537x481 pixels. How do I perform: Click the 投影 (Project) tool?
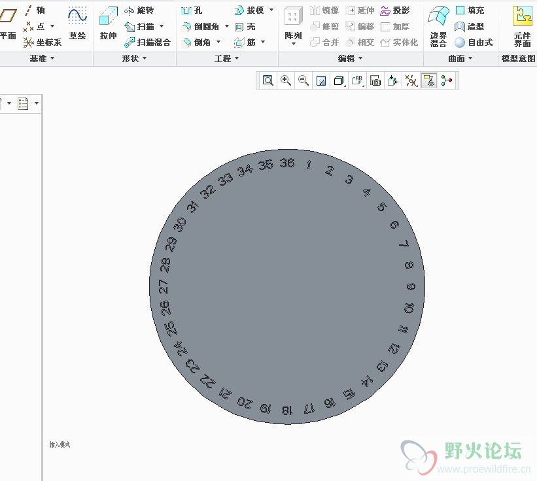(395, 10)
